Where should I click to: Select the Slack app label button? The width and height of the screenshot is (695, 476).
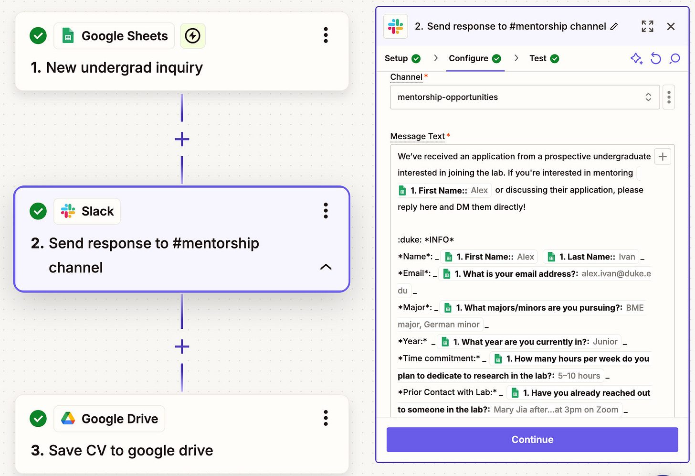pyautogui.click(x=87, y=211)
